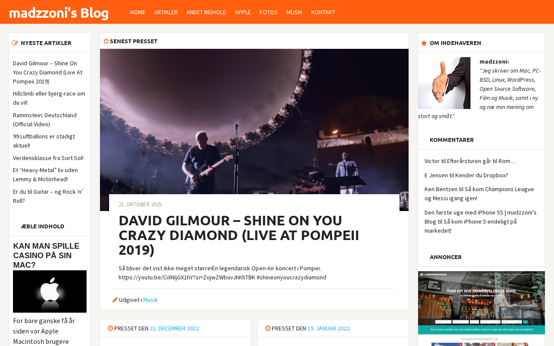Click the clock icon beside Senest Presset
This screenshot has height=346, width=554.
pos(106,42)
